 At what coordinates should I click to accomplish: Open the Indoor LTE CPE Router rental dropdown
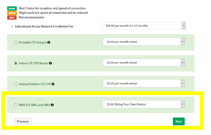[x=144, y=63]
